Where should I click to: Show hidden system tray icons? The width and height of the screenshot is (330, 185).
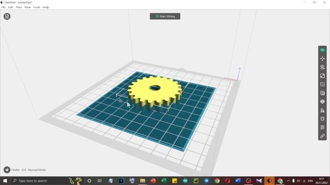(x=288, y=181)
